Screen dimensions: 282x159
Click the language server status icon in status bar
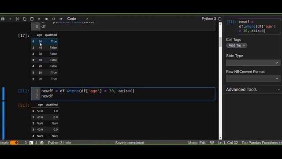pos(42,143)
